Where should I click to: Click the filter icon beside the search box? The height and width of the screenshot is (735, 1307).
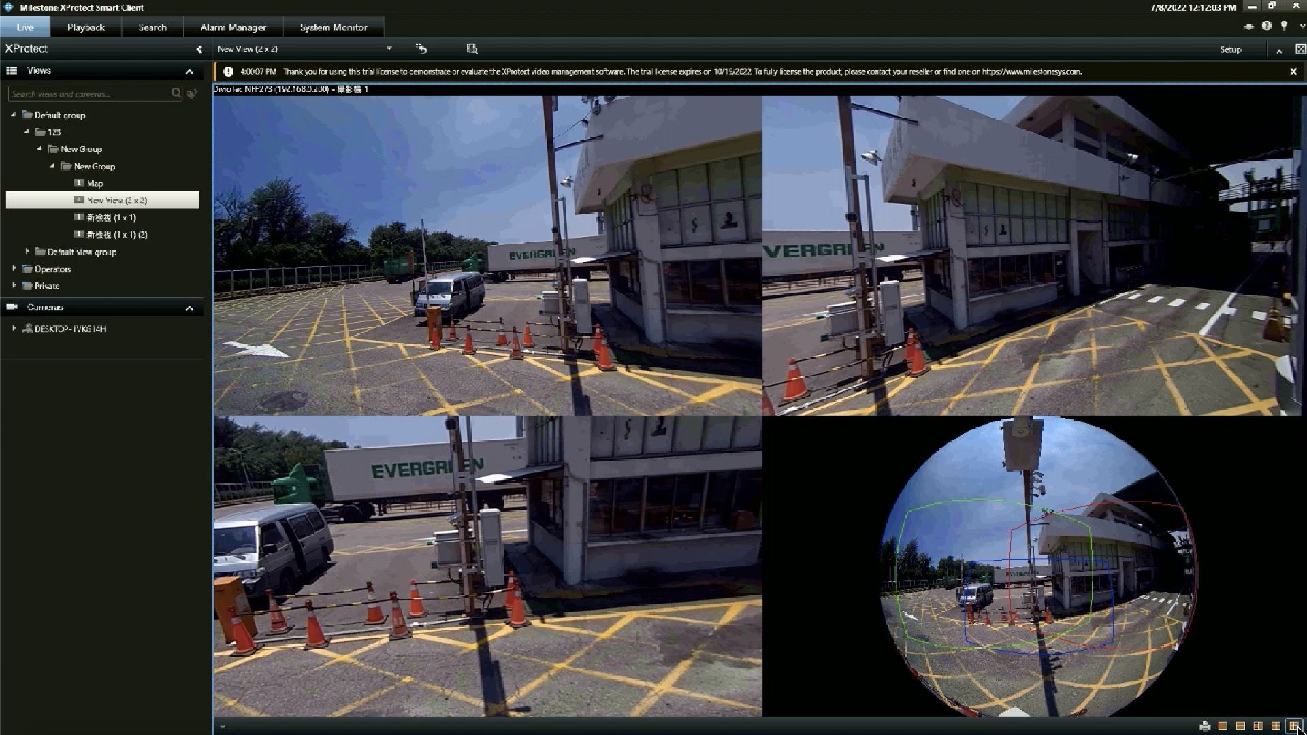pos(193,94)
